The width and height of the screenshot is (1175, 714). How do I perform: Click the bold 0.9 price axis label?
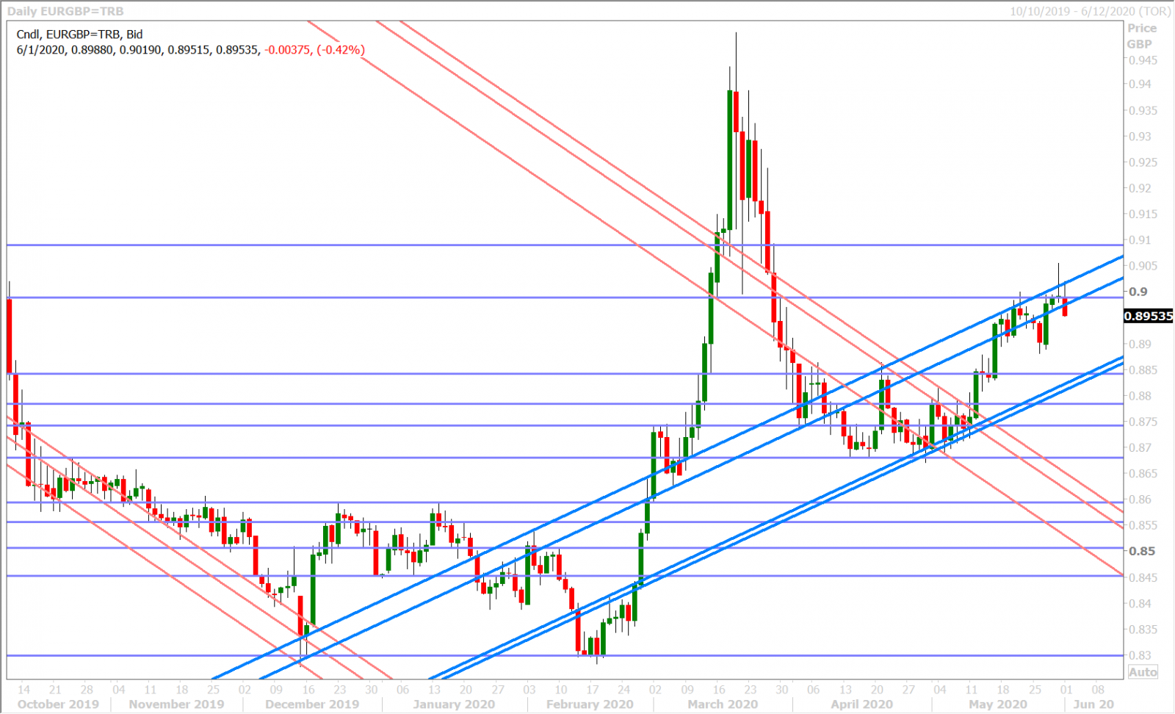(x=1138, y=292)
